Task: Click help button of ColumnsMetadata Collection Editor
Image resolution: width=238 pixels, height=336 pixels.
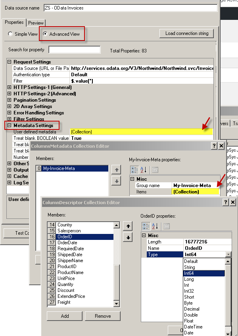Action: 214,146
